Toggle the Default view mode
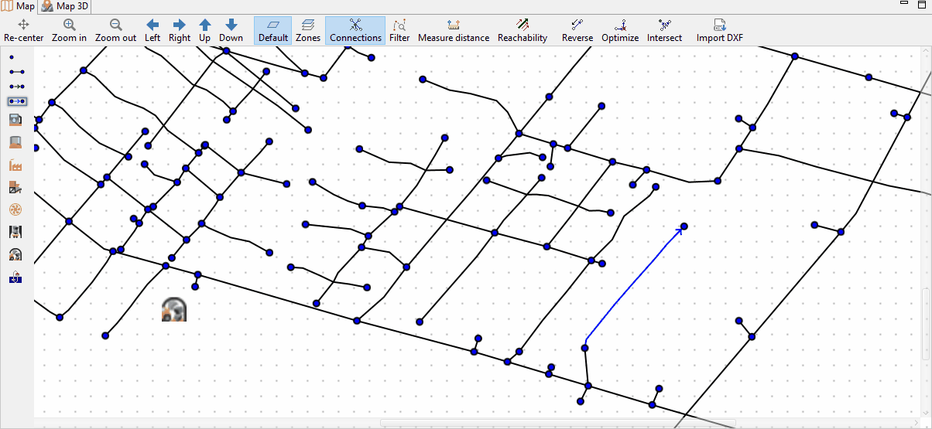 pyautogui.click(x=273, y=31)
